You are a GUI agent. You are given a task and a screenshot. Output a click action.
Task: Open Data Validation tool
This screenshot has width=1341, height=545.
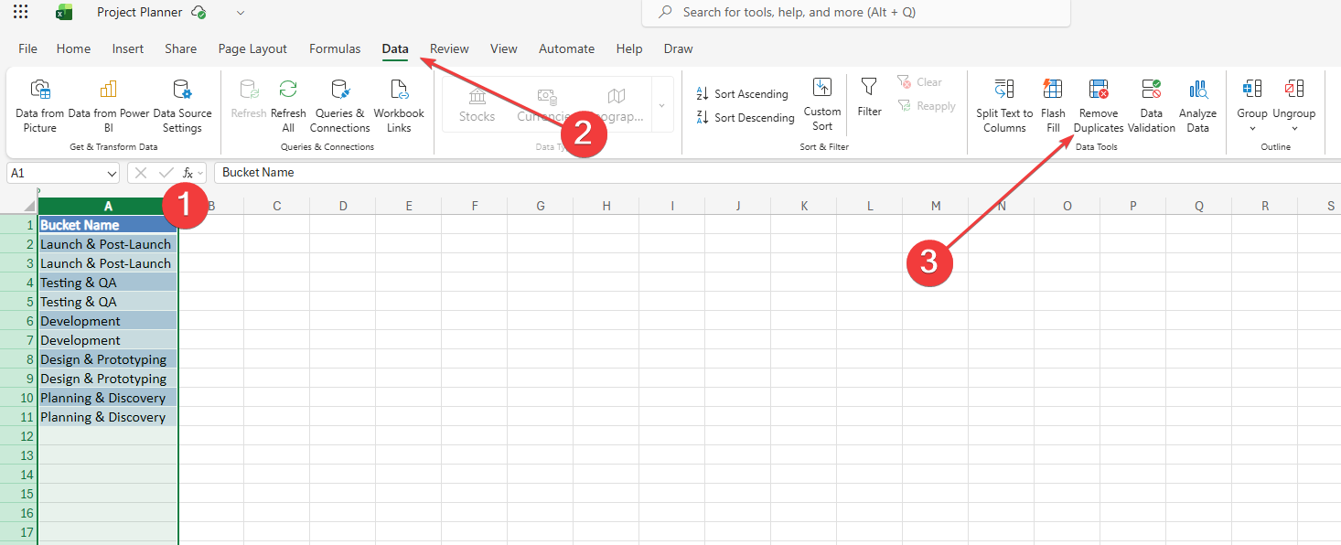(1151, 90)
